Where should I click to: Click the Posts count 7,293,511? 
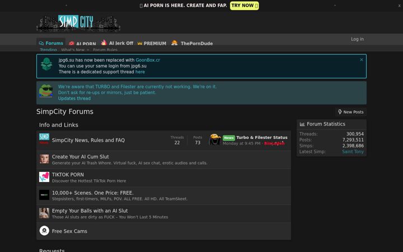click(353, 140)
